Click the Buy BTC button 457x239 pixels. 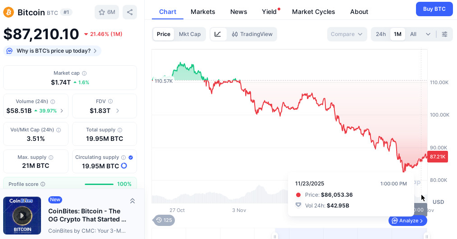pos(434,9)
